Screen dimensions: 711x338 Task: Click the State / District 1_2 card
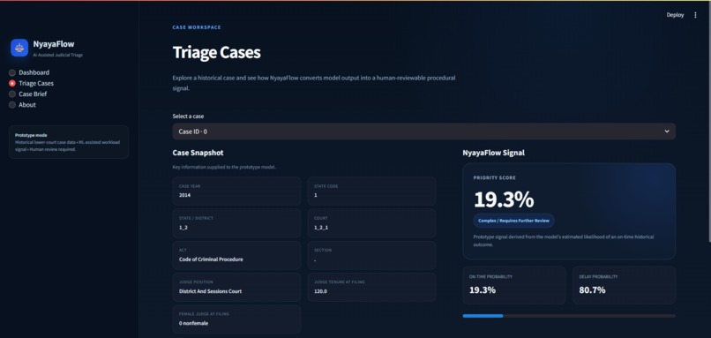point(236,223)
